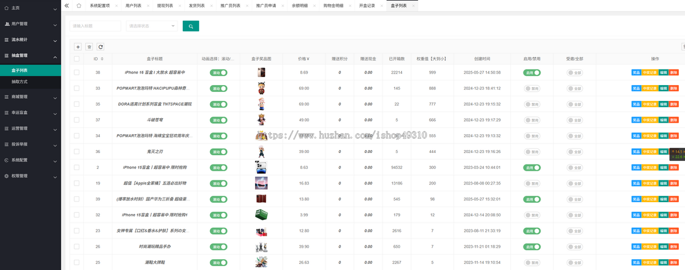
Task: Open the green box thumbnail in ID 32 row
Action: (x=261, y=215)
